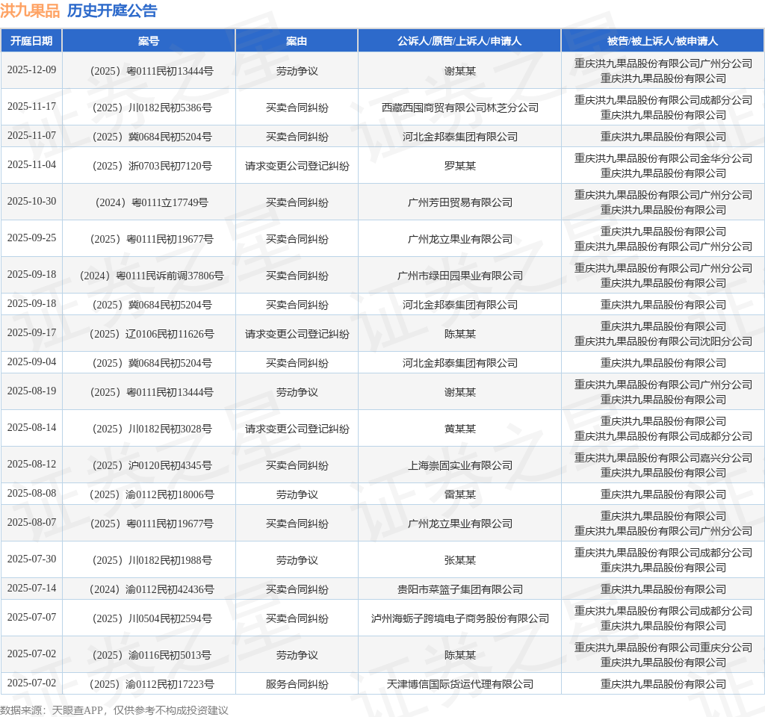Click case number (2025)渝0116民初5013号
Viewport: 765px width, 717px height.
[152, 656]
